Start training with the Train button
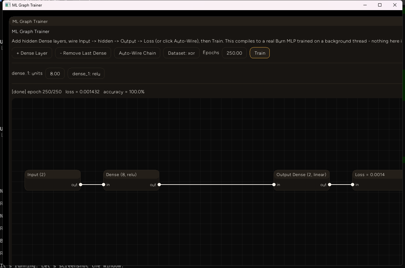 260,53
